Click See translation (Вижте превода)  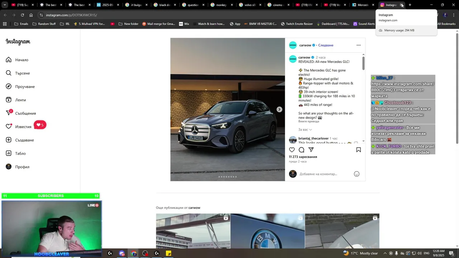click(309, 121)
